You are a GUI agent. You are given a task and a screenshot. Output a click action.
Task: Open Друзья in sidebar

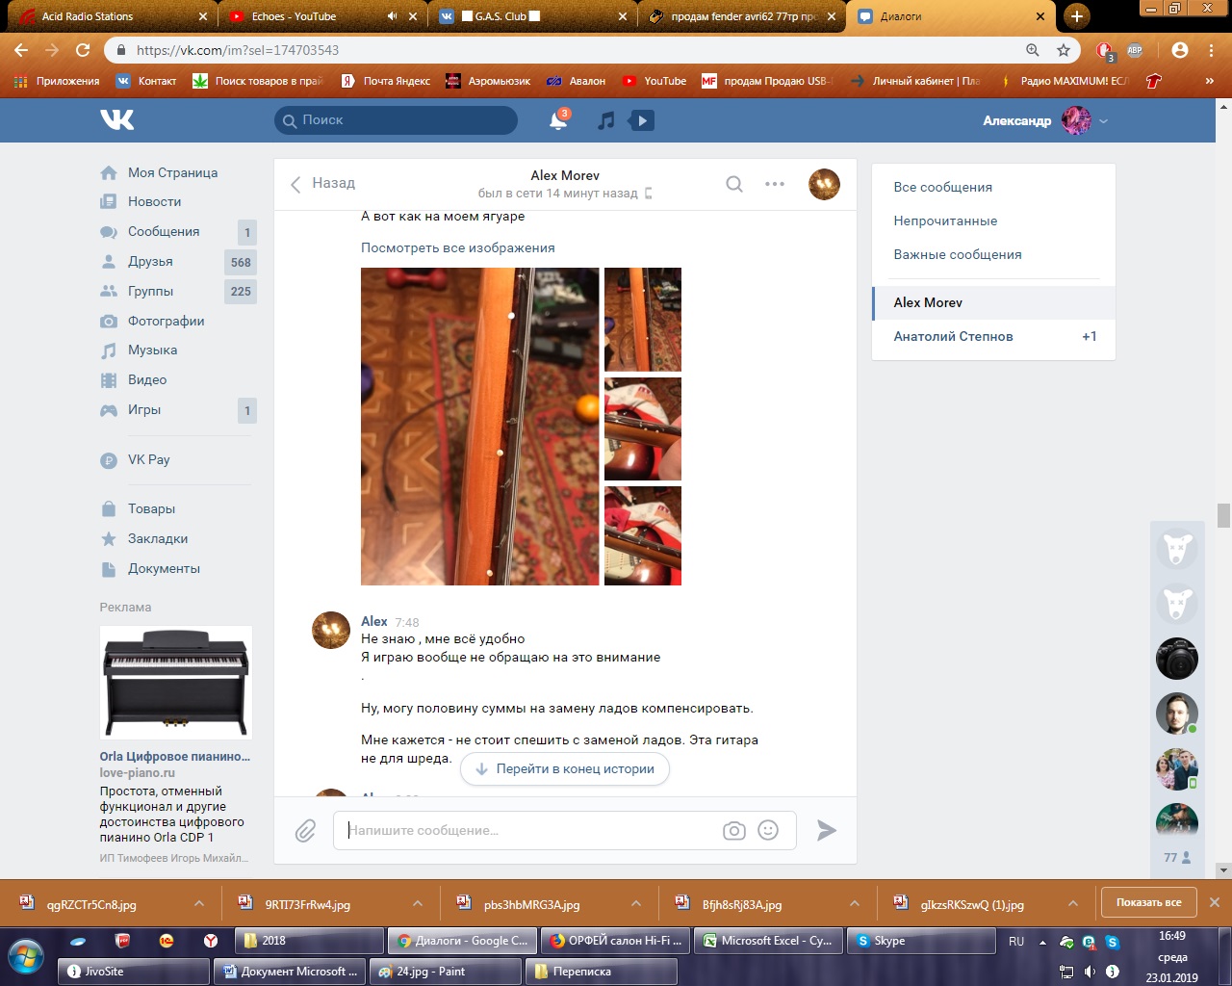(150, 261)
